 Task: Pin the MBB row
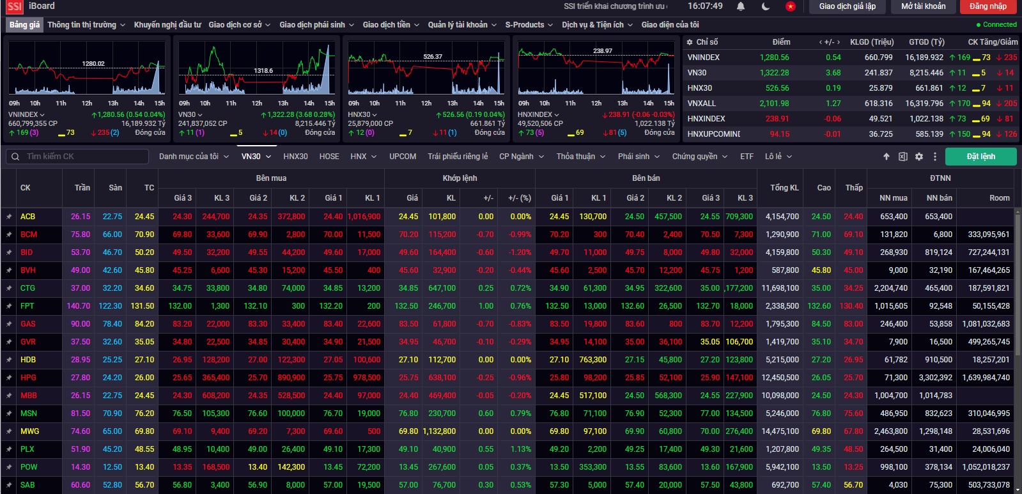(9, 396)
